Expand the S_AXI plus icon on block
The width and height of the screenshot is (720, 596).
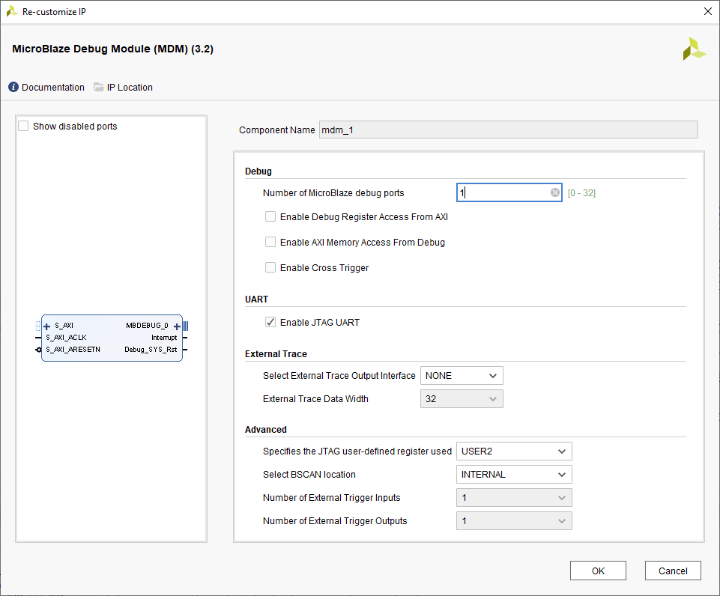point(47,326)
